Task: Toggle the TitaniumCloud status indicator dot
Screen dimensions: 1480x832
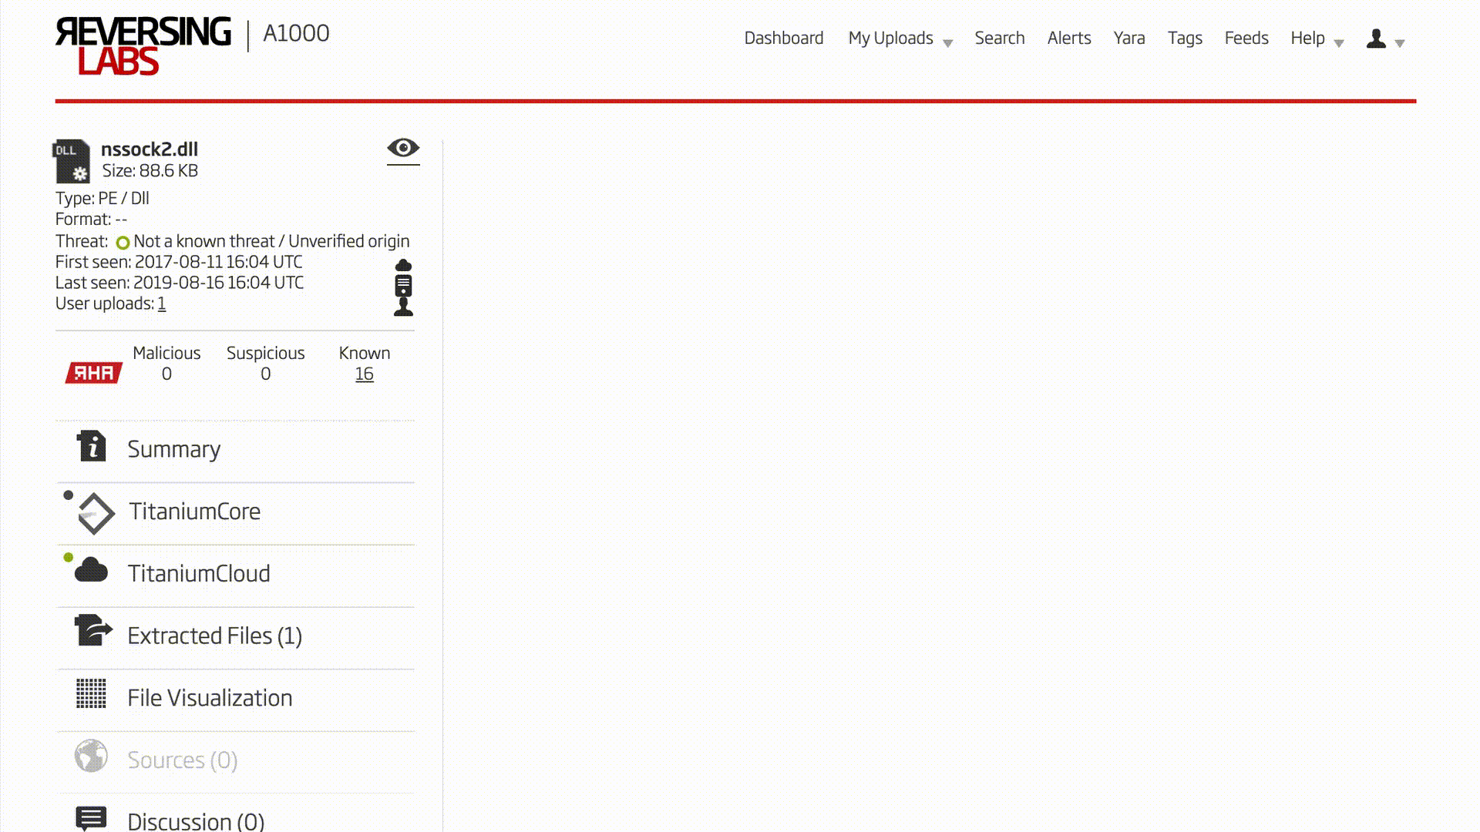Action: (68, 558)
